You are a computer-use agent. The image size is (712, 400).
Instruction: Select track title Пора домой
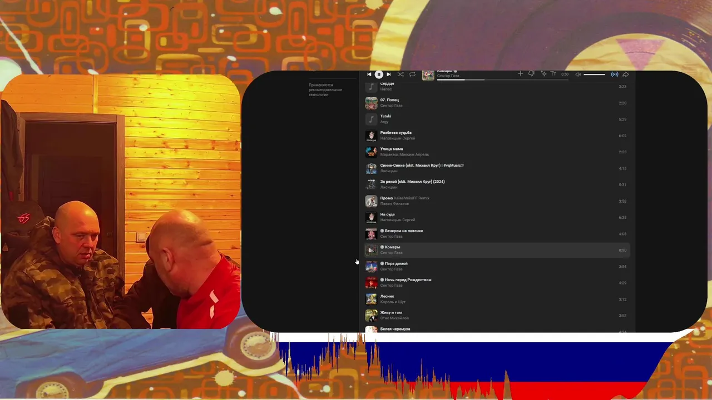click(x=396, y=263)
